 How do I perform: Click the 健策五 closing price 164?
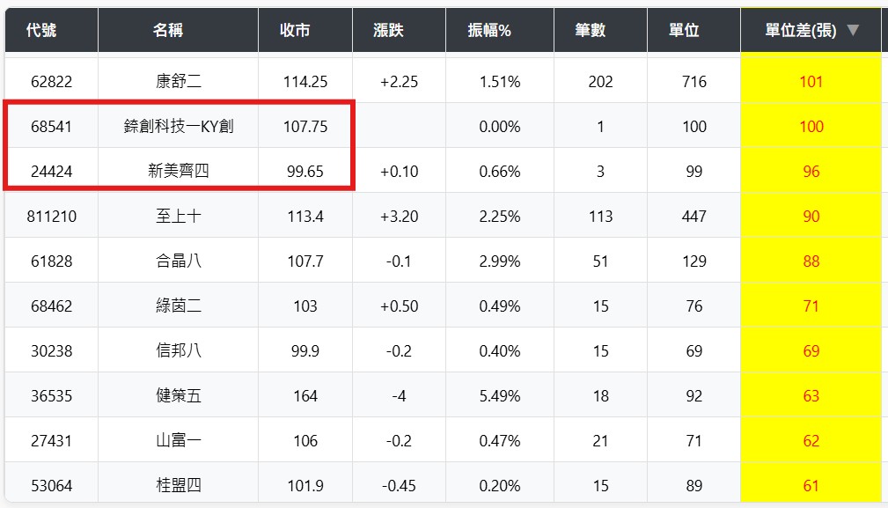click(305, 396)
